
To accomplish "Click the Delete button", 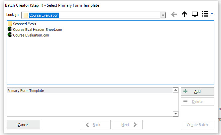I will [x=197, y=101].
